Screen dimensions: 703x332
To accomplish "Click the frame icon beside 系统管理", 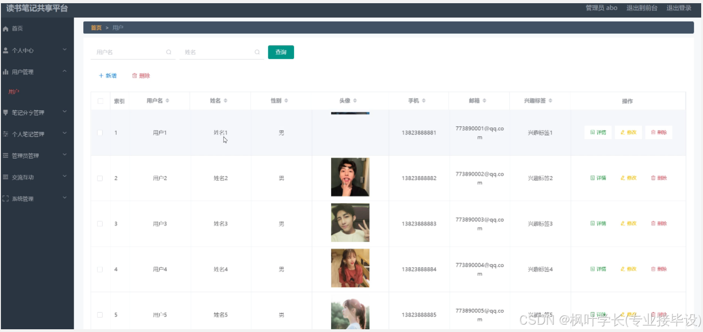I will [x=5, y=199].
